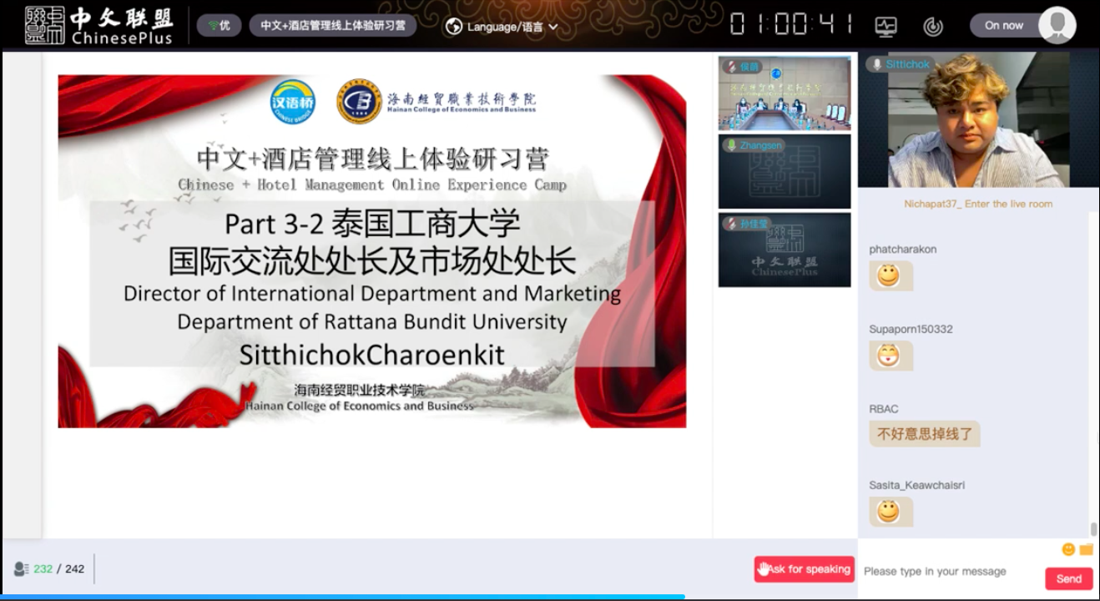Click the muted microphone on 侯萌's video
The width and height of the screenshot is (1100, 601).
coord(731,67)
